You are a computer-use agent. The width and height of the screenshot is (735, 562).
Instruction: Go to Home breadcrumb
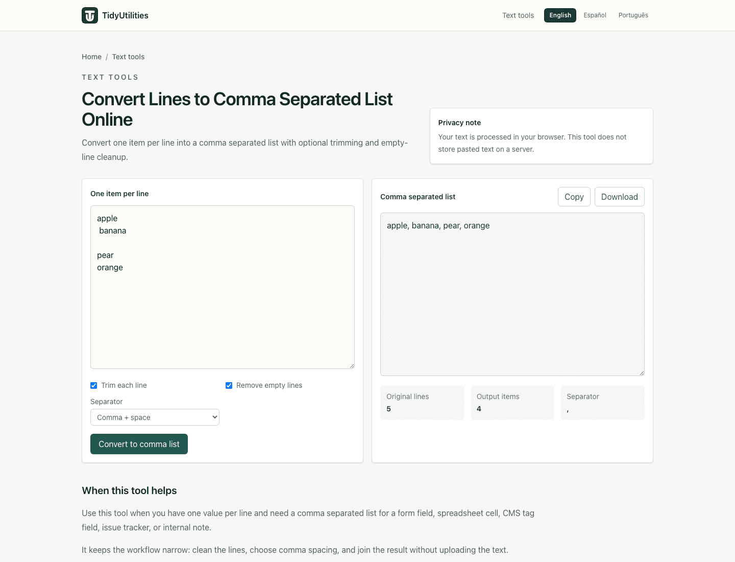click(91, 57)
